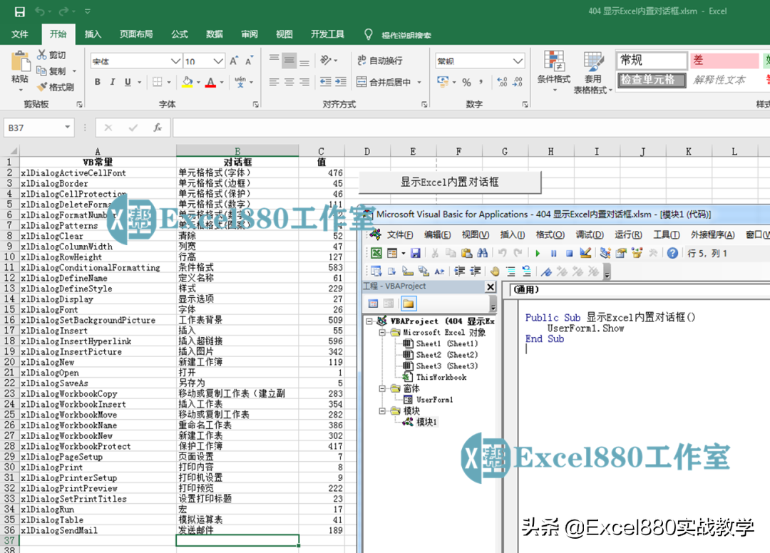The width and height of the screenshot is (770, 553).
Task: Select UserForm1 in project tree
Action: pyautogui.click(x=434, y=399)
